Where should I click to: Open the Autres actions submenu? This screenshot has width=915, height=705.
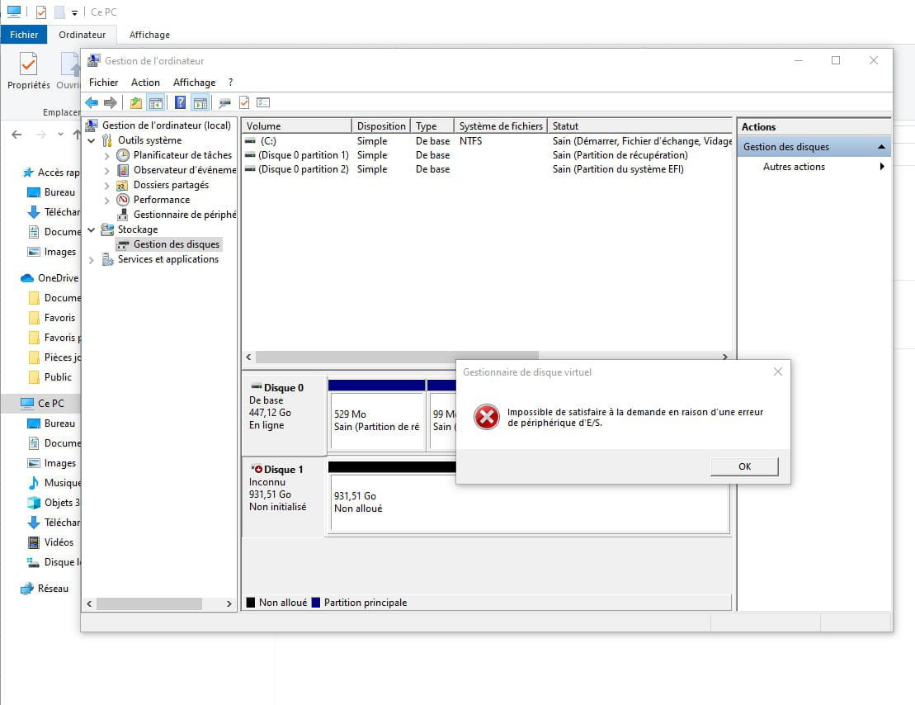814,167
